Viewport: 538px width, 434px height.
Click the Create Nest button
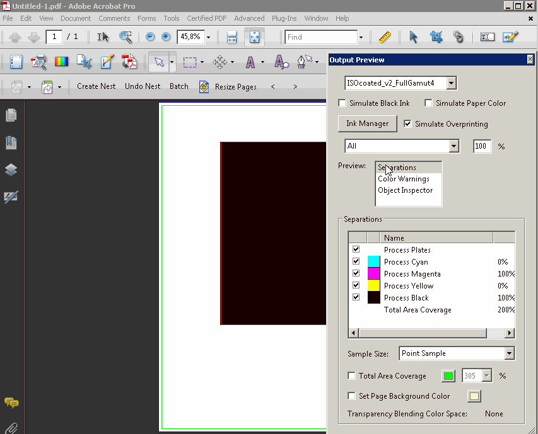pos(96,86)
